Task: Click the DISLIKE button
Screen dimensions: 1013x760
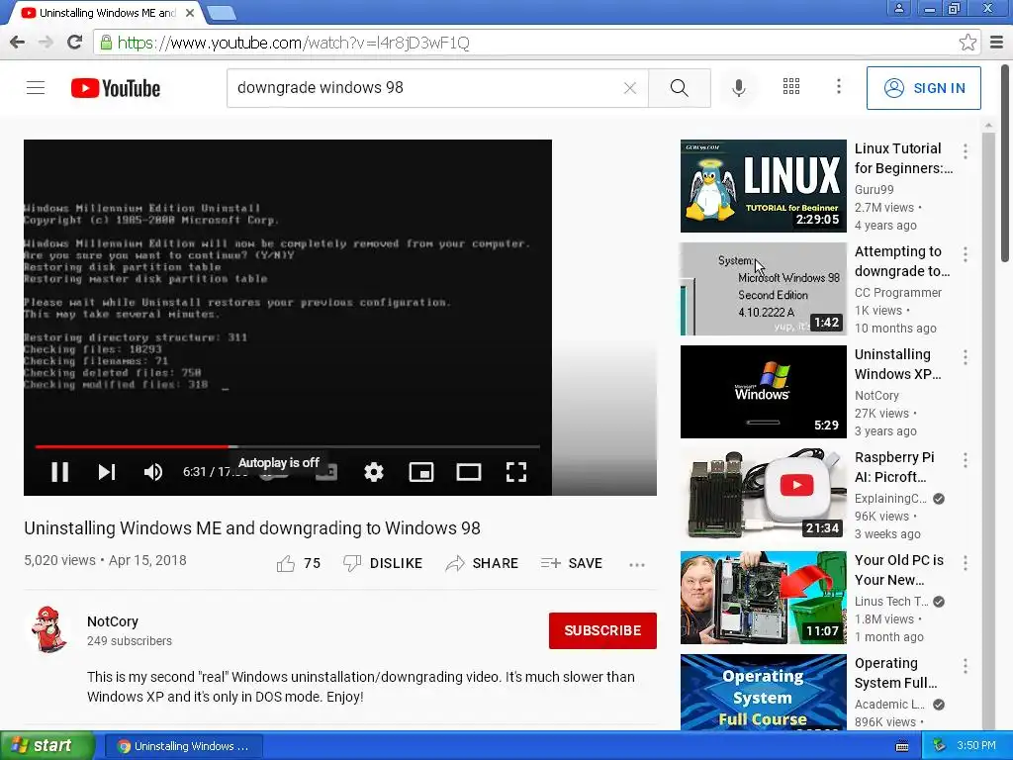Action: click(x=383, y=563)
